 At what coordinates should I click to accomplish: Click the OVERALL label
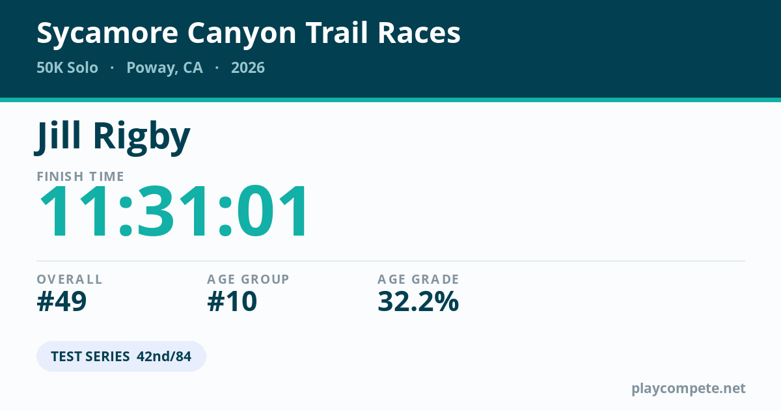(70, 279)
